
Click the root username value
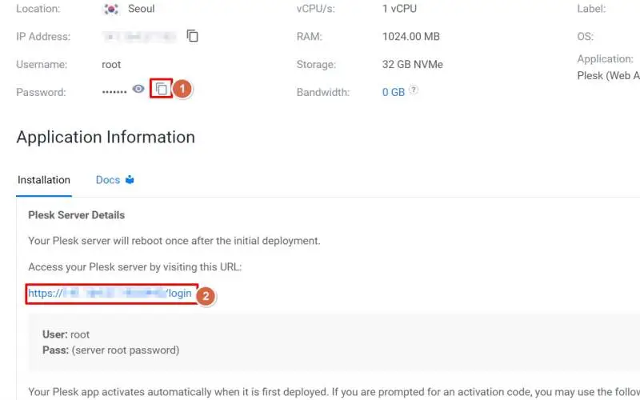[112, 64]
